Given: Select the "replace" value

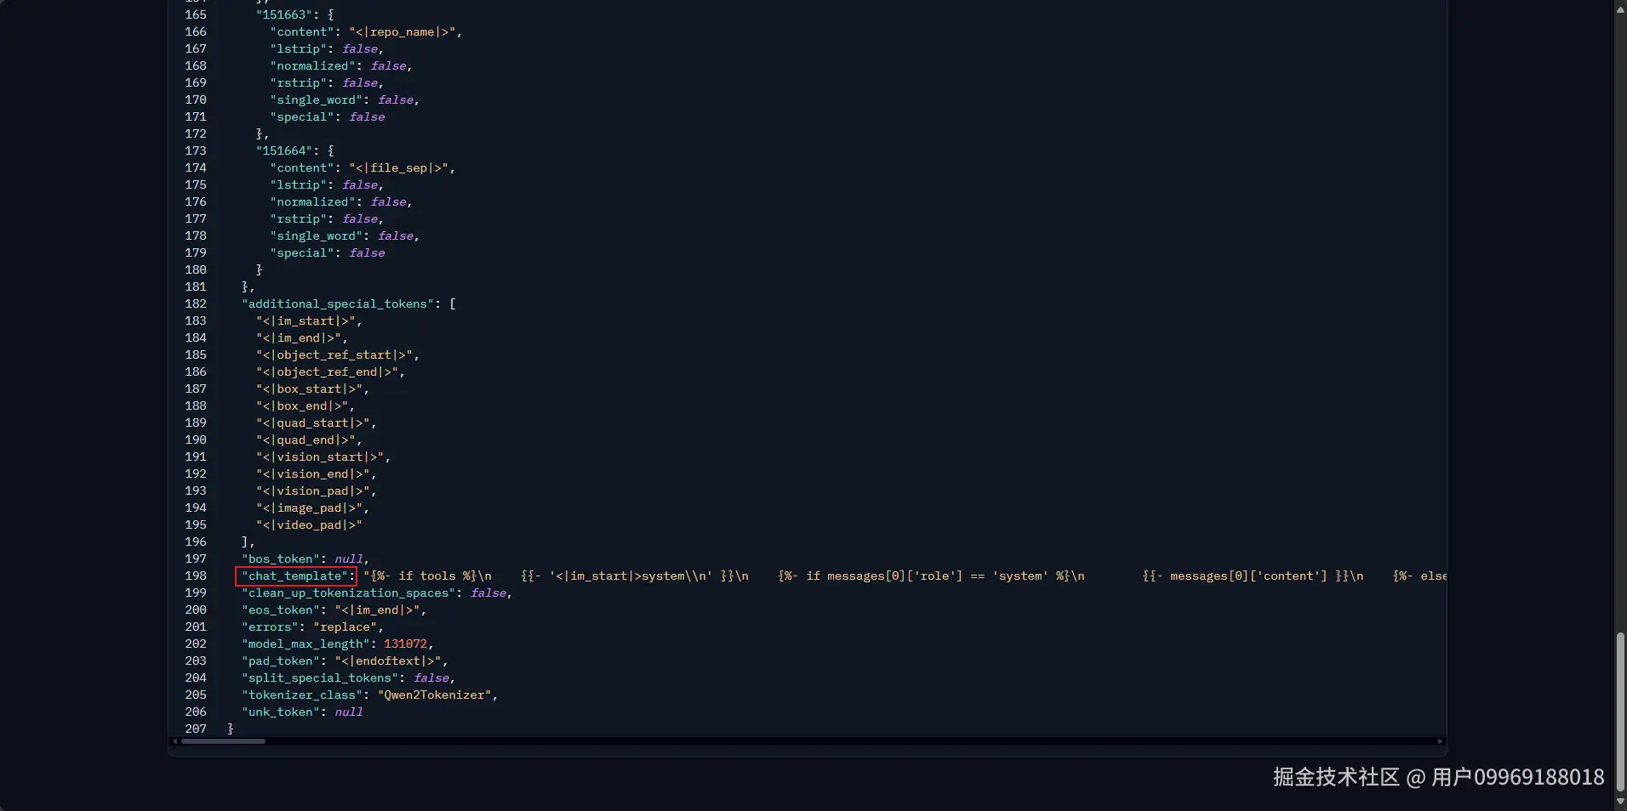Looking at the screenshot, I should [x=345, y=627].
